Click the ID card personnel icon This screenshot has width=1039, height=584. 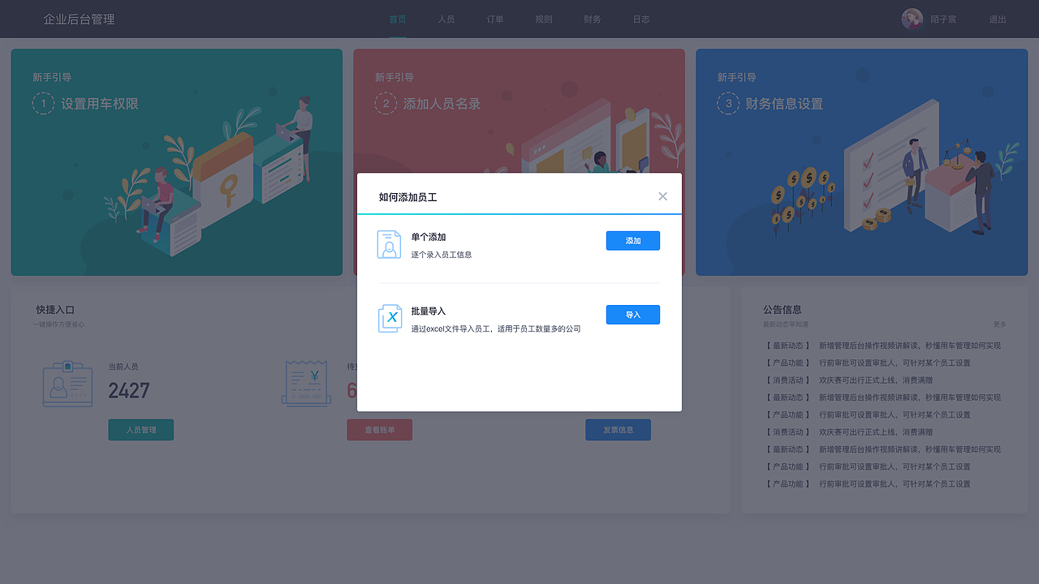point(67,384)
